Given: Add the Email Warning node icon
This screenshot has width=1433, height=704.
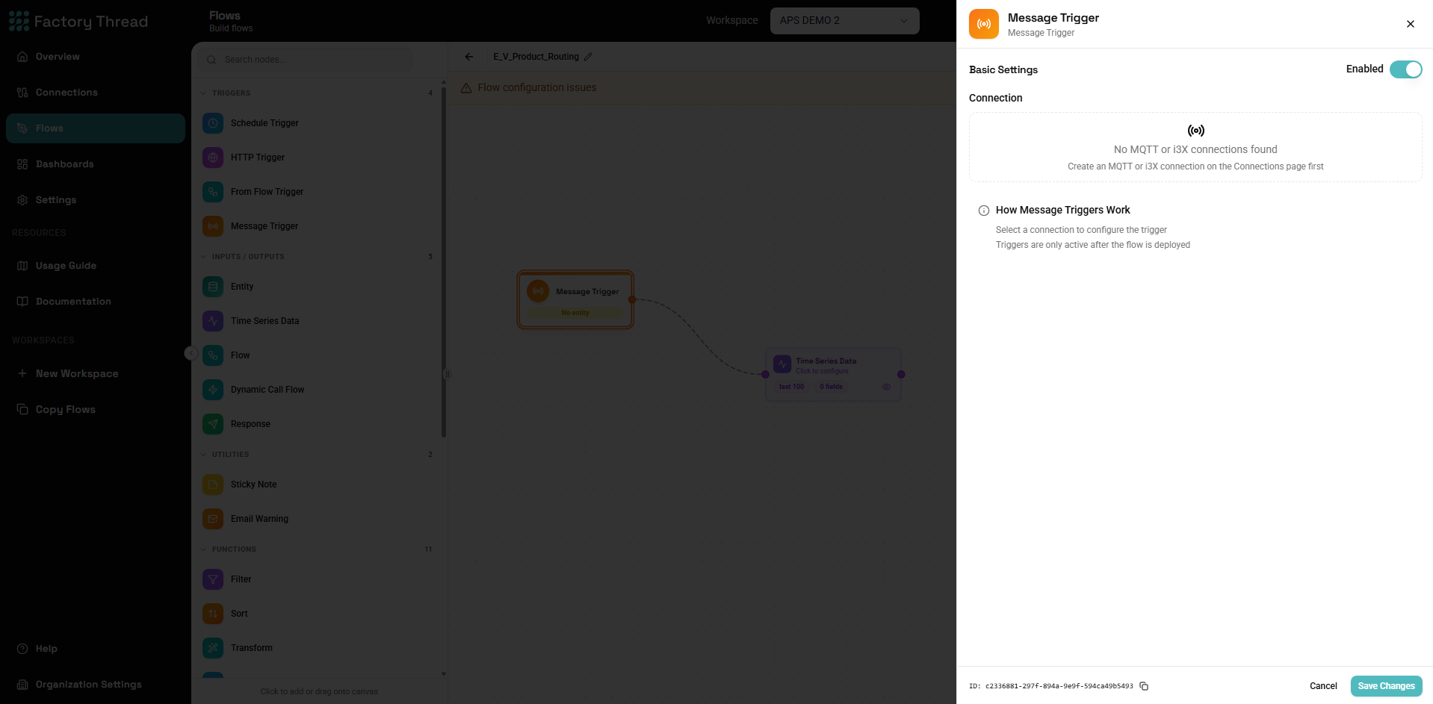Looking at the screenshot, I should click(213, 519).
